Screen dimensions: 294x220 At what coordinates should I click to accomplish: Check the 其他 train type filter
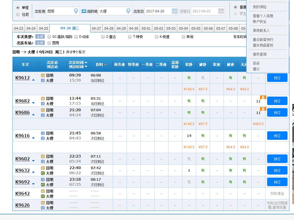(x=183, y=37)
